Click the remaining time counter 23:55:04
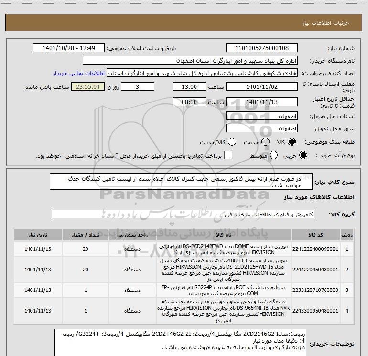This screenshot has height=356, width=368. (88, 87)
